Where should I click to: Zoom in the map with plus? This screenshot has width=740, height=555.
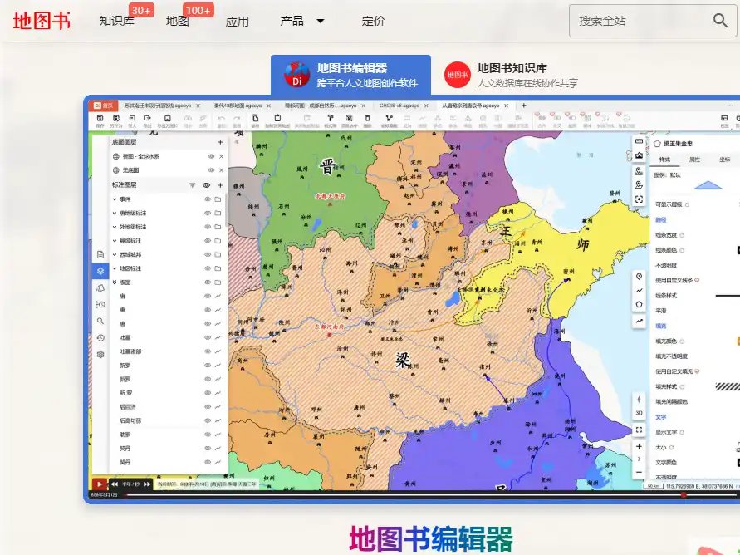click(639, 446)
